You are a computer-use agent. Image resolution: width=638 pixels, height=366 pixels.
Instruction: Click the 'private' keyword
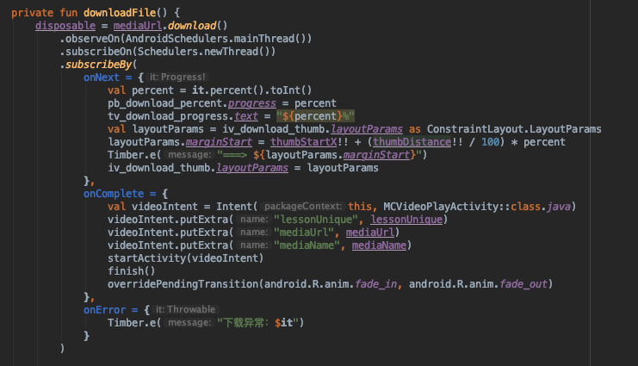click(x=32, y=13)
